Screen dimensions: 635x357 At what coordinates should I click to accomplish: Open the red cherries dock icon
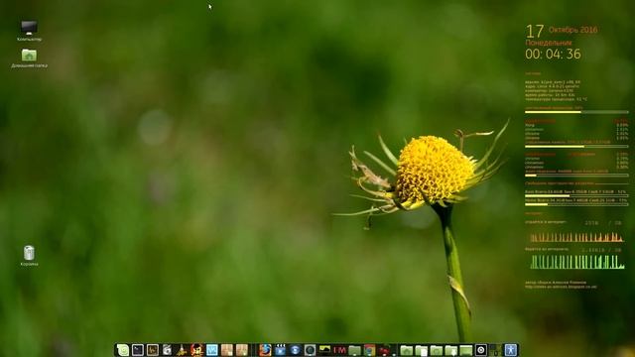[x=384, y=350]
